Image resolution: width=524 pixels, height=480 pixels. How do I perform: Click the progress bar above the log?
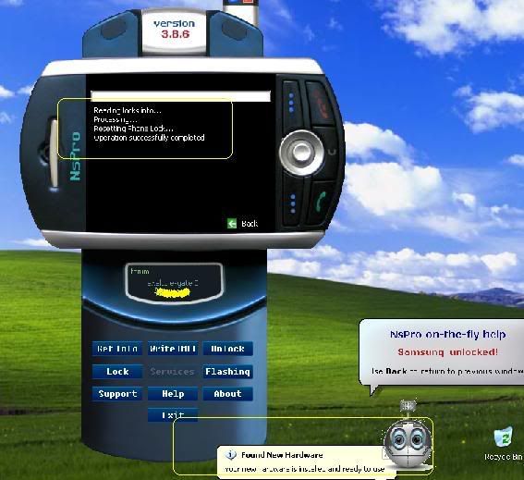click(x=181, y=95)
